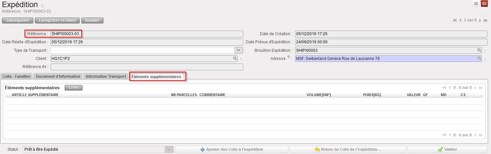Next page arrow in lower list pager
Screen dimensions: 491x154
pyautogui.click(x=476, y=135)
